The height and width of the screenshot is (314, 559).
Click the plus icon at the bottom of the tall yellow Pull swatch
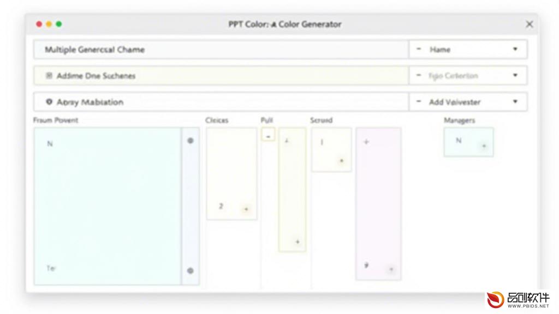298,241
